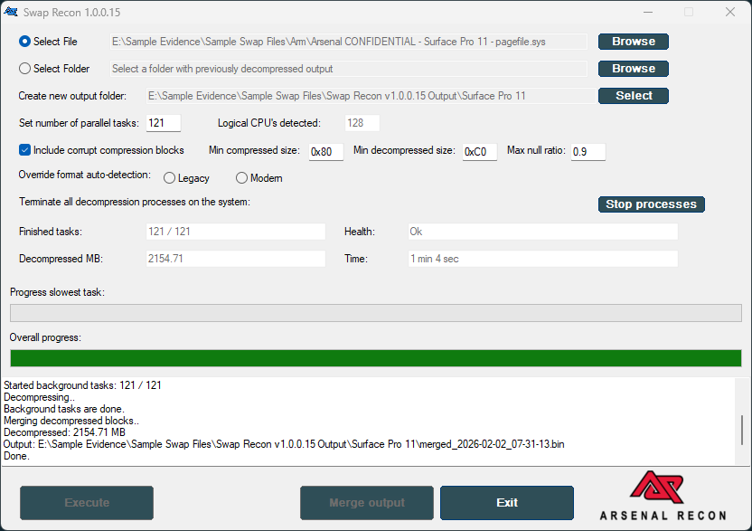Click the log line 'Decompressing..'
The image size is (752, 531).
point(40,397)
